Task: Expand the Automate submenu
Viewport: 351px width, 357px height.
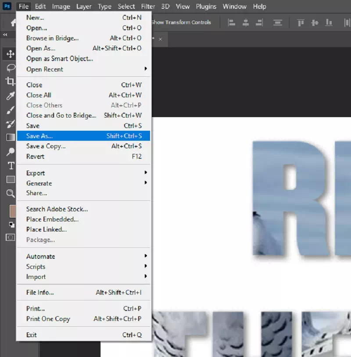Action: coord(84,257)
